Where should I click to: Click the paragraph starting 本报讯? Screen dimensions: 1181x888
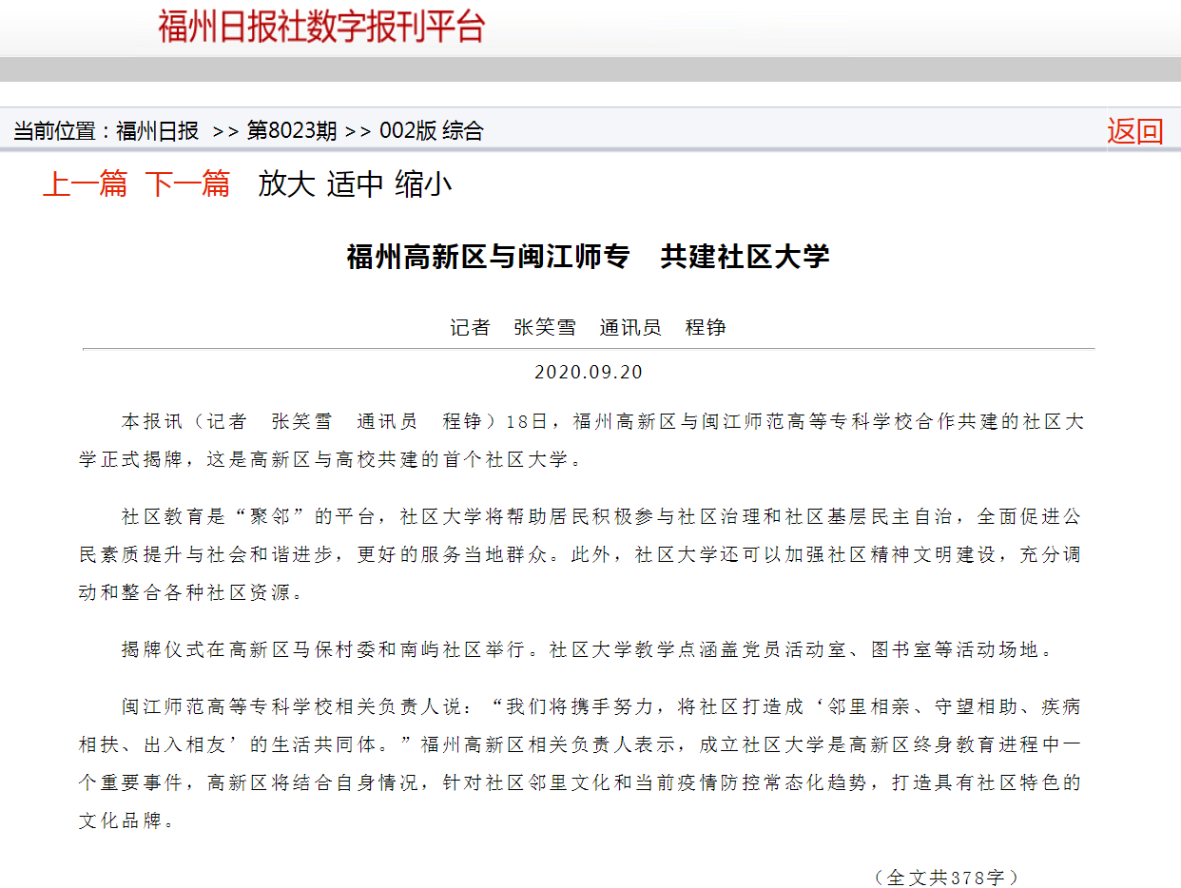581,440
